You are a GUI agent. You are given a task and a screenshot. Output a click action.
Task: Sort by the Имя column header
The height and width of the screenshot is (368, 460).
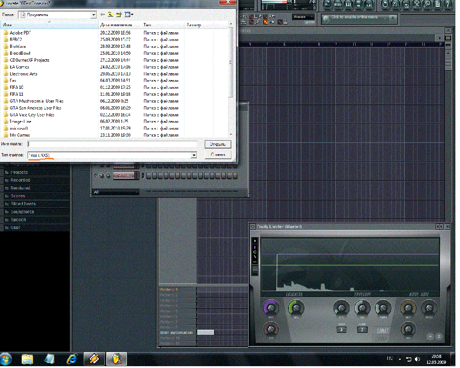tap(49, 25)
